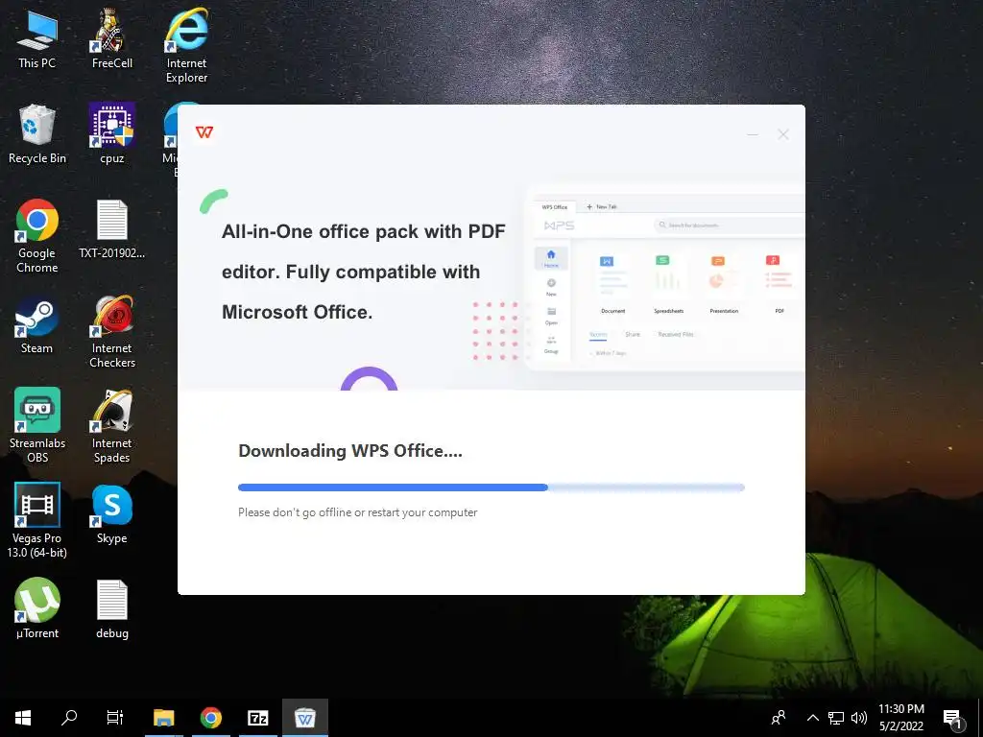Image resolution: width=983 pixels, height=737 pixels.
Task: Open Internet Checkers game icon
Action: [111, 331]
